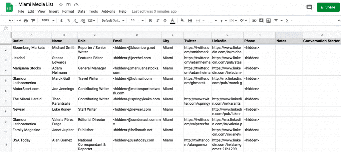The height and width of the screenshot is (152, 341).
Task: Open the Add-ons menu
Action: 108,11
